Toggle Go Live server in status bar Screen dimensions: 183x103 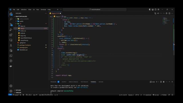click(x=156, y=95)
